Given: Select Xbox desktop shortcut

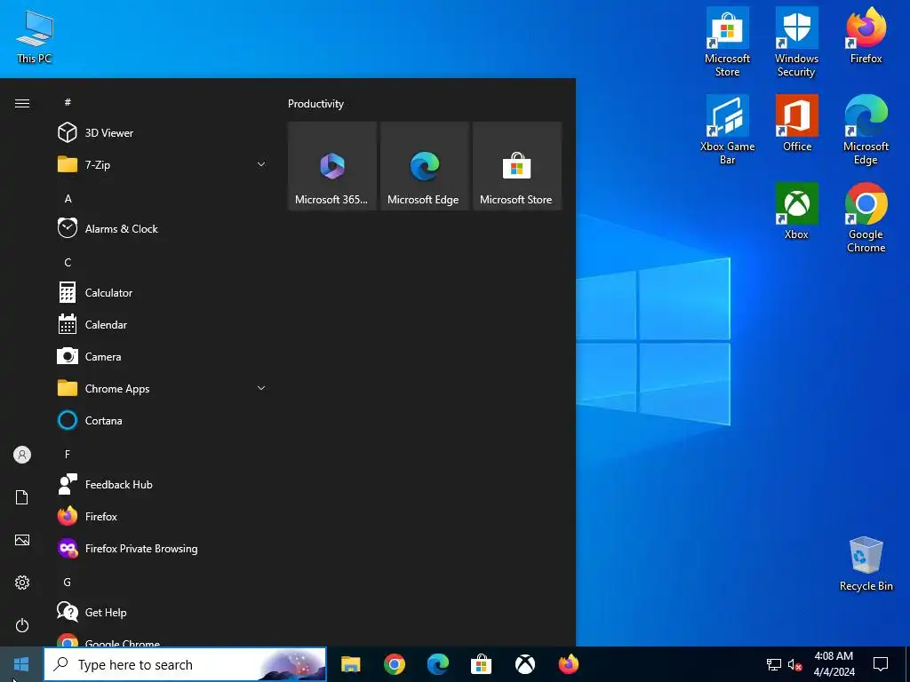Looking at the screenshot, I should 796,211.
